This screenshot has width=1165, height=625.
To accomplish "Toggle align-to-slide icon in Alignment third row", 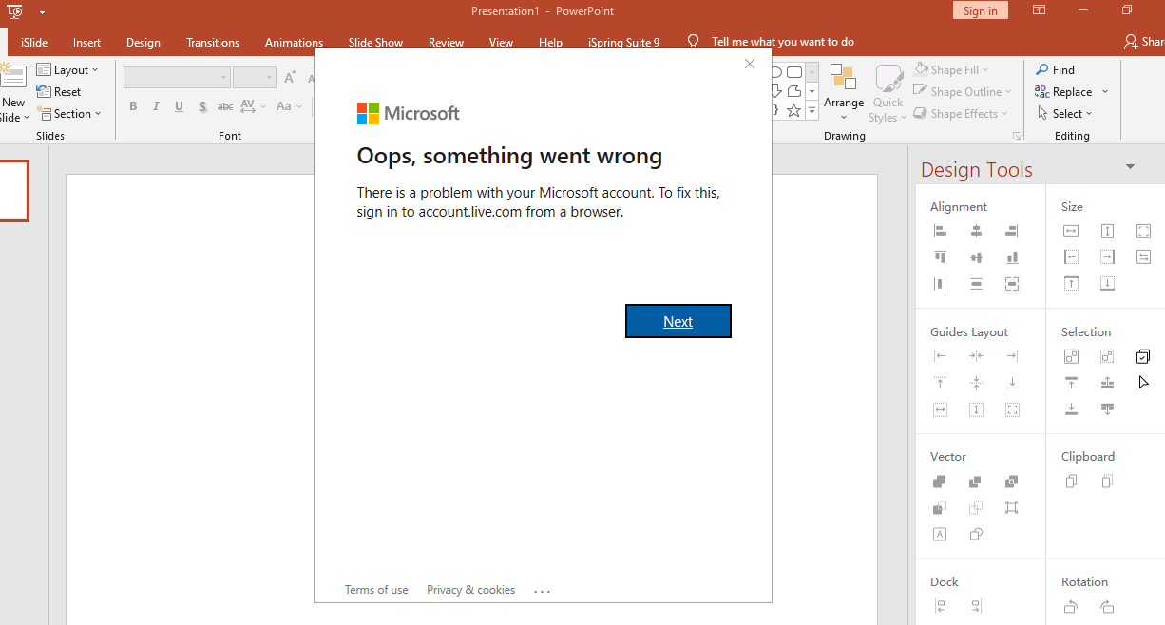I will click(x=1012, y=284).
